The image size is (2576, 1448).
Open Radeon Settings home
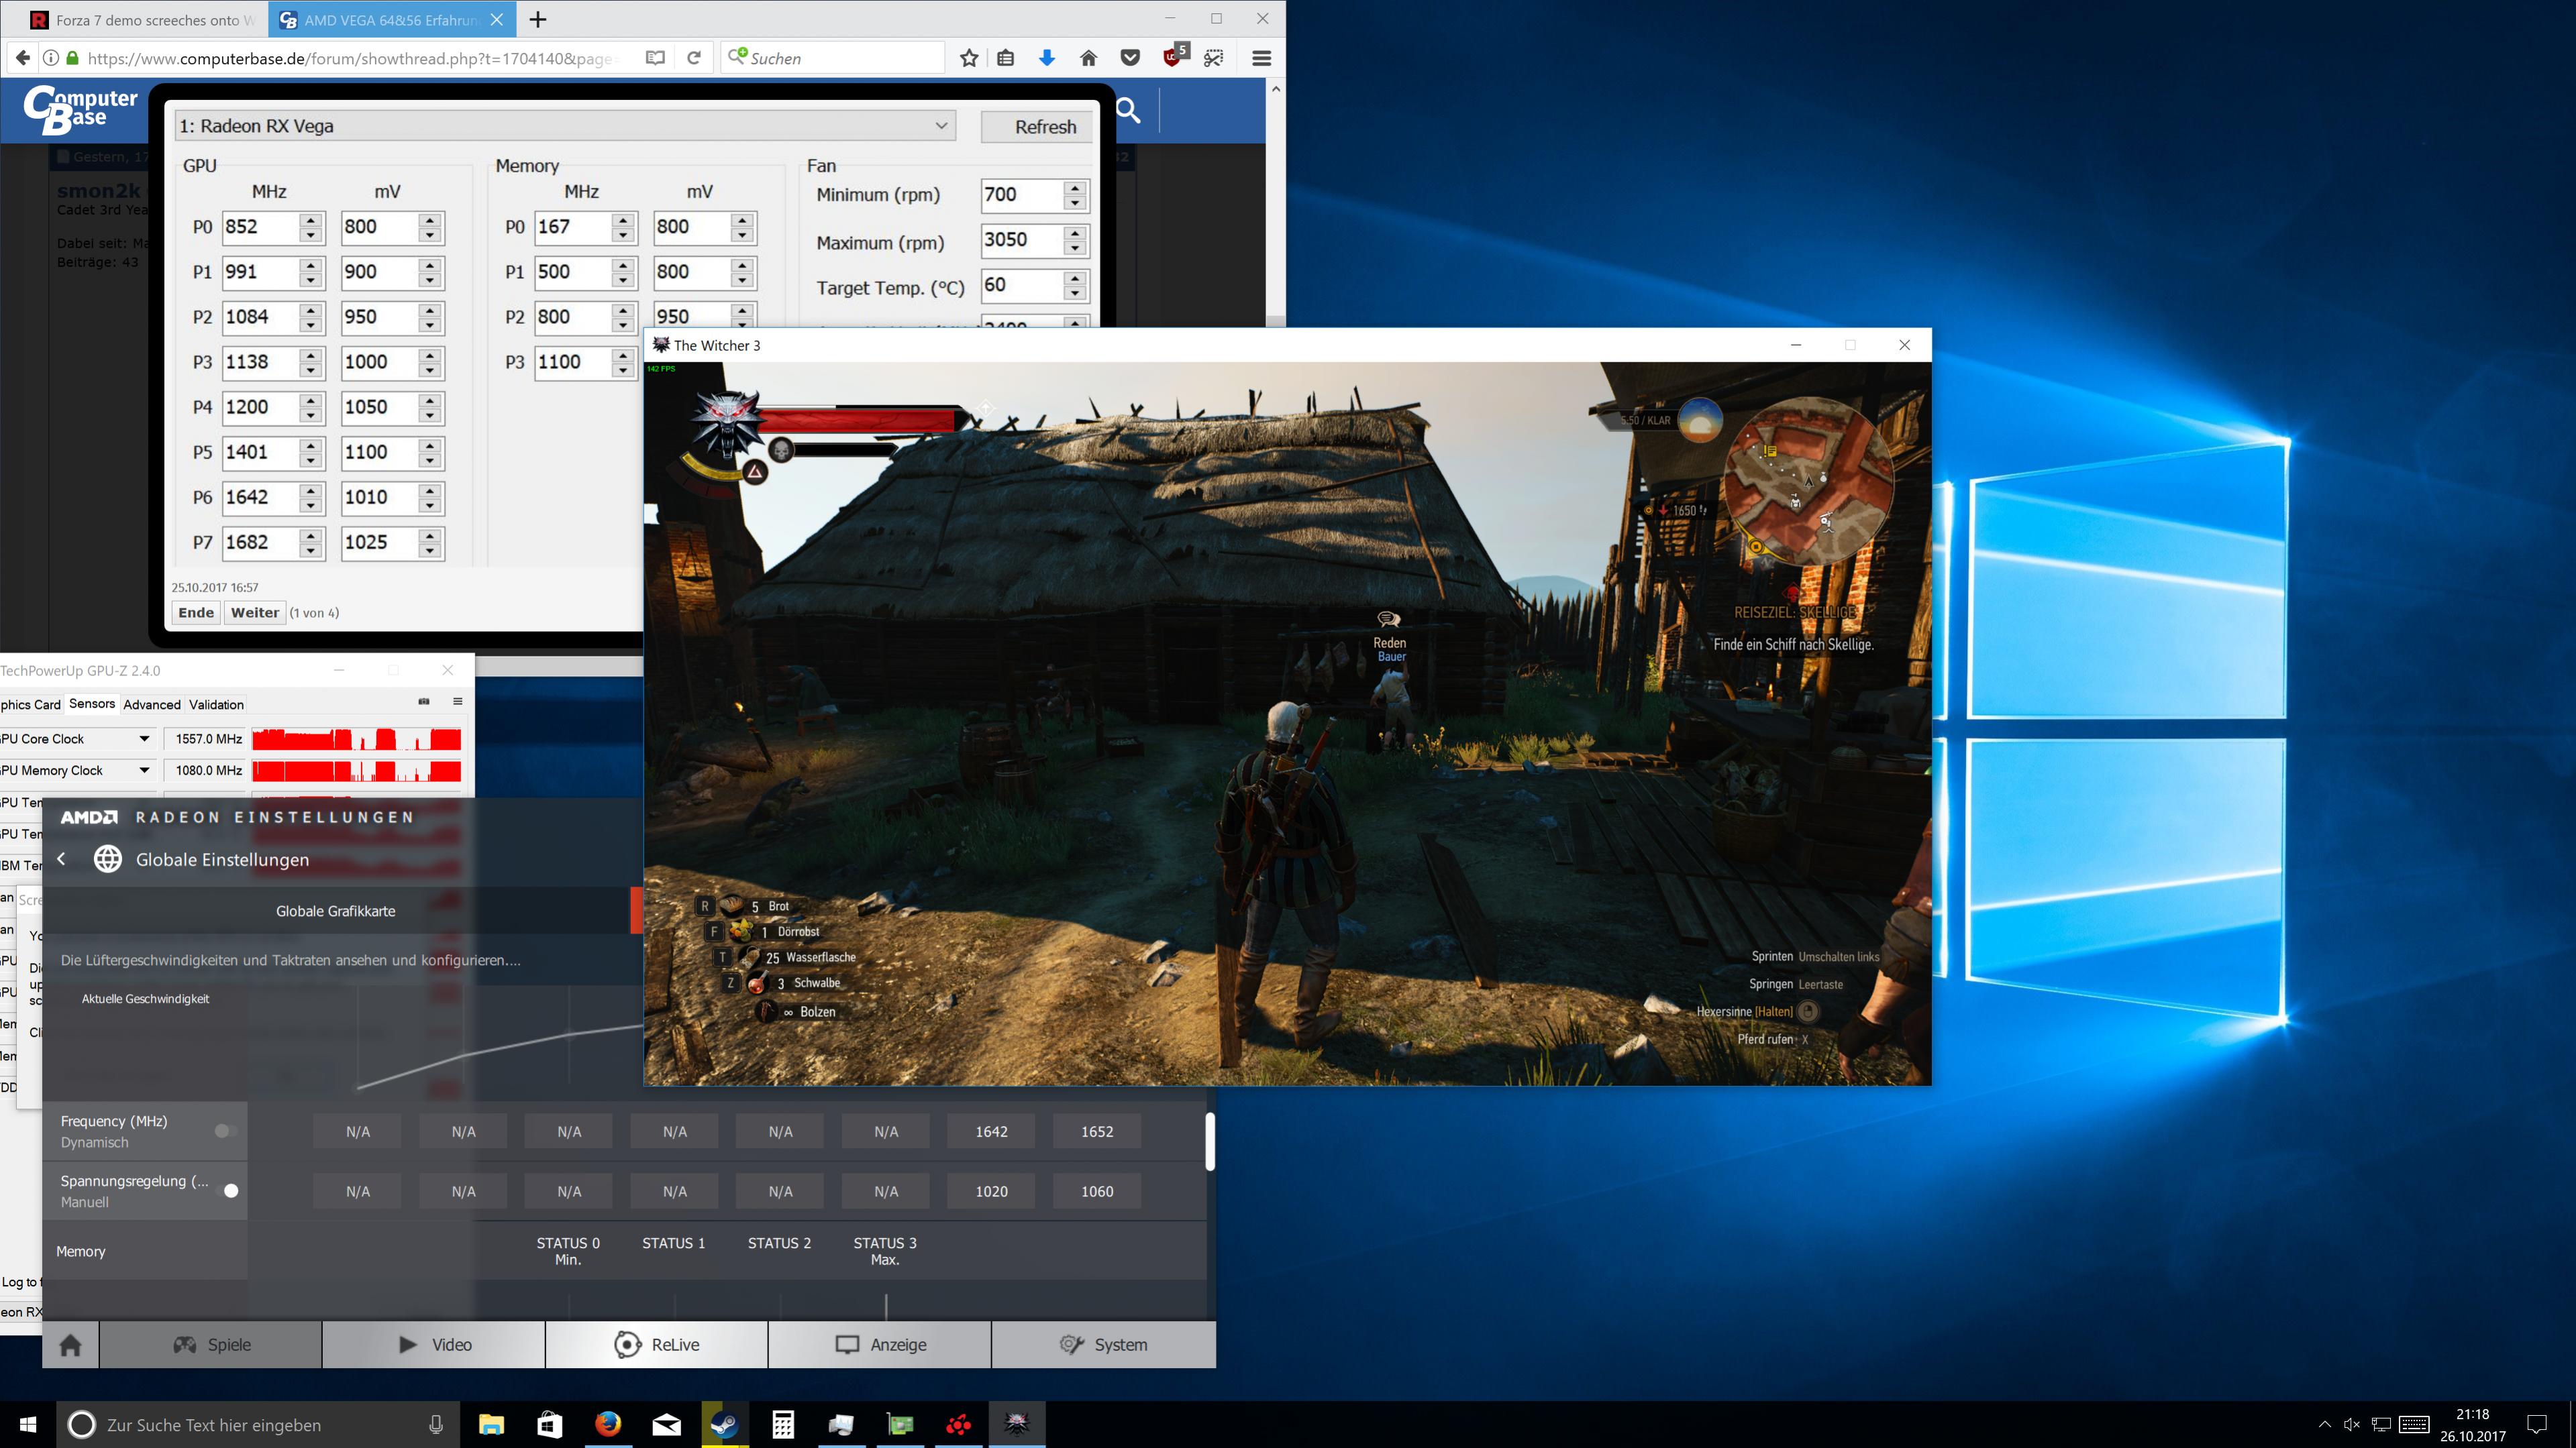(70, 1345)
